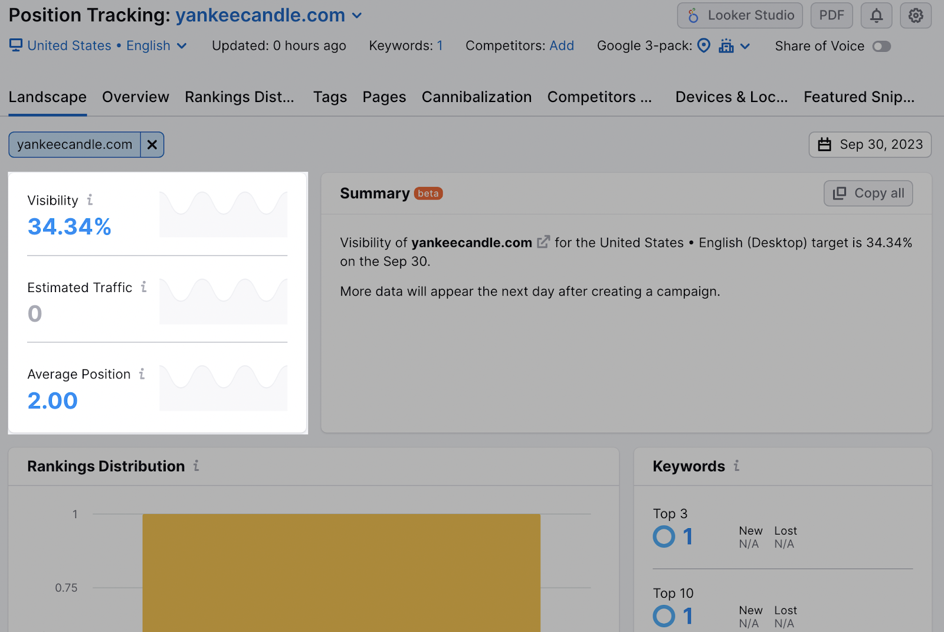
Task: Open the notifications bell icon
Action: [876, 15]
